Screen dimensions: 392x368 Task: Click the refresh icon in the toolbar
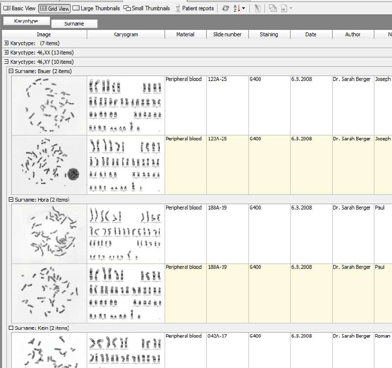click(225, 8)
